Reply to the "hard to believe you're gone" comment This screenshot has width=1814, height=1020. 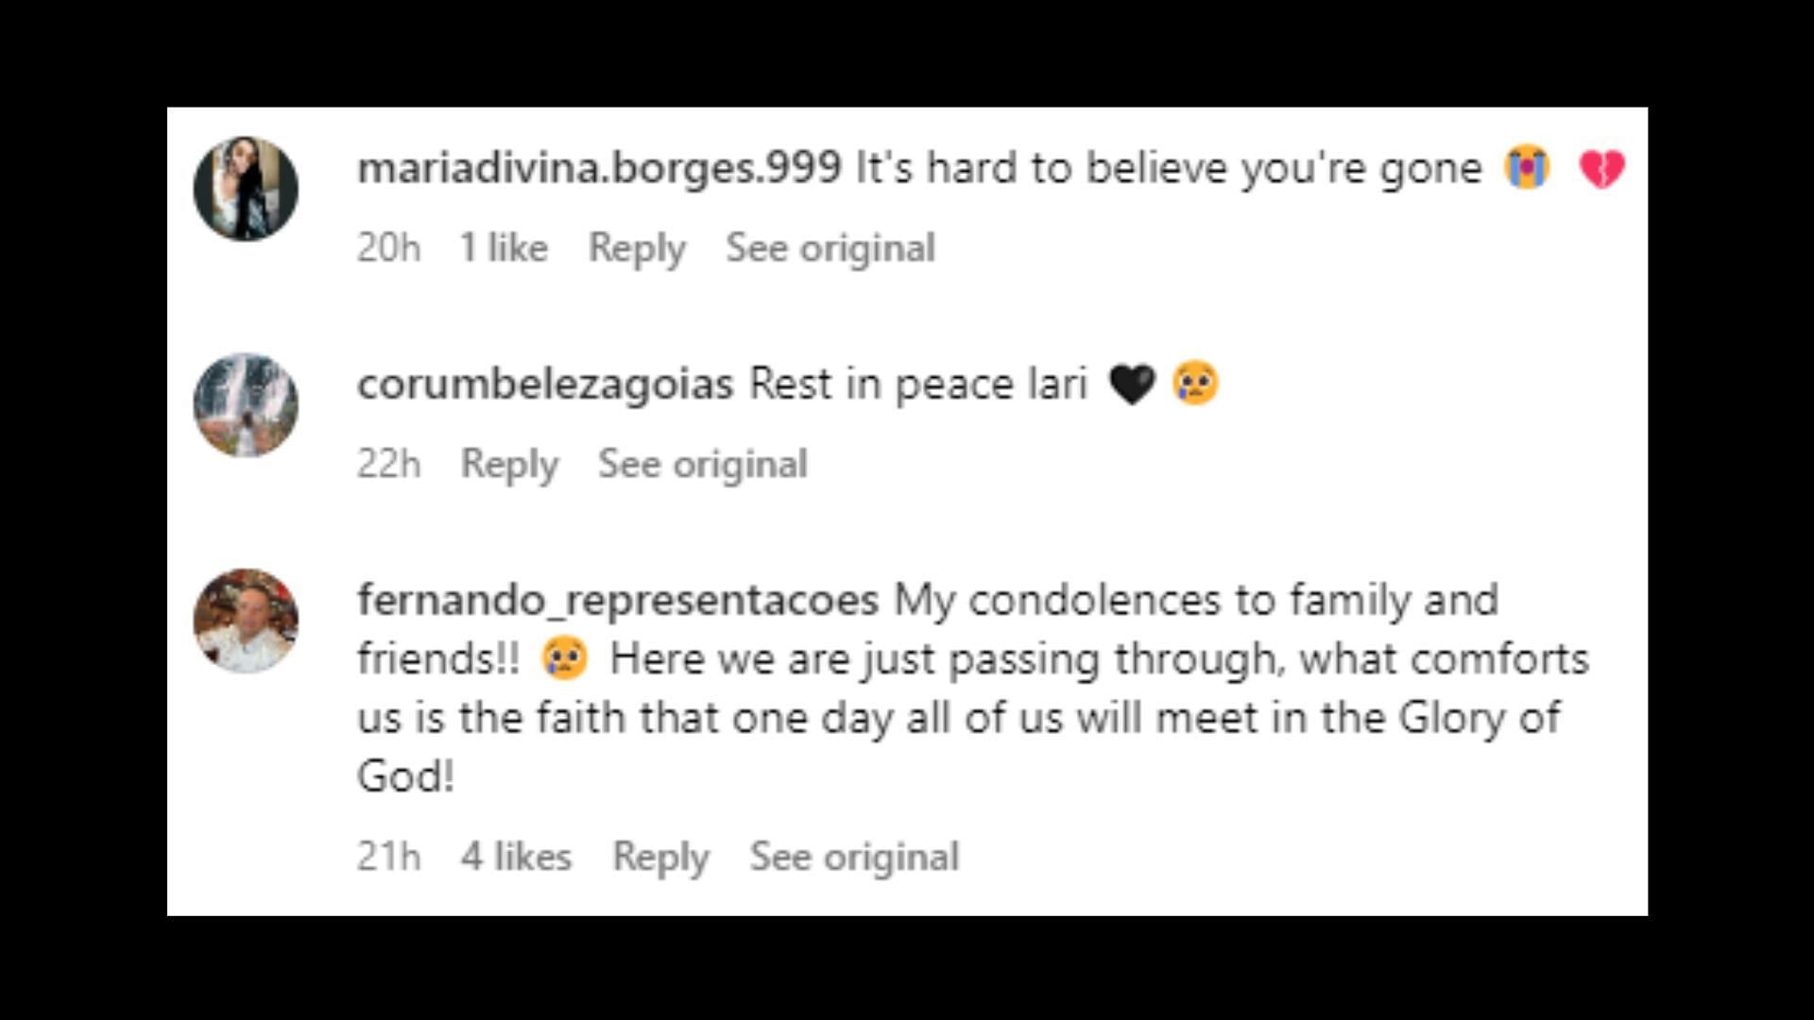637,249
